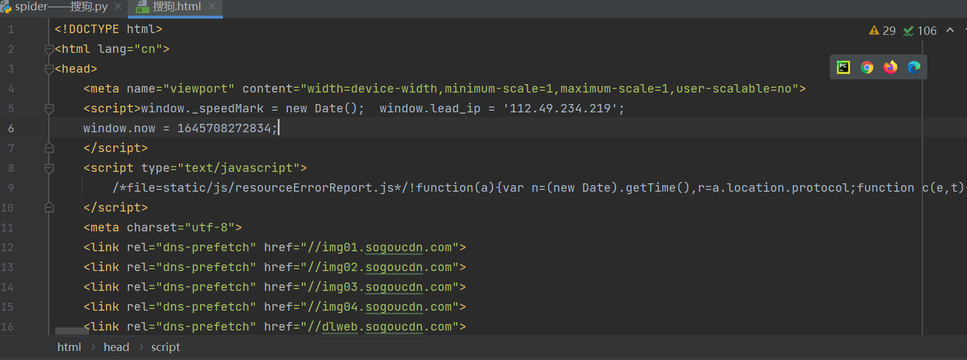This screenshot has width=967, height=360.
Task: Collapse the head tag fold on line 3
Action: pyautogui.click(x=49, y=69)
